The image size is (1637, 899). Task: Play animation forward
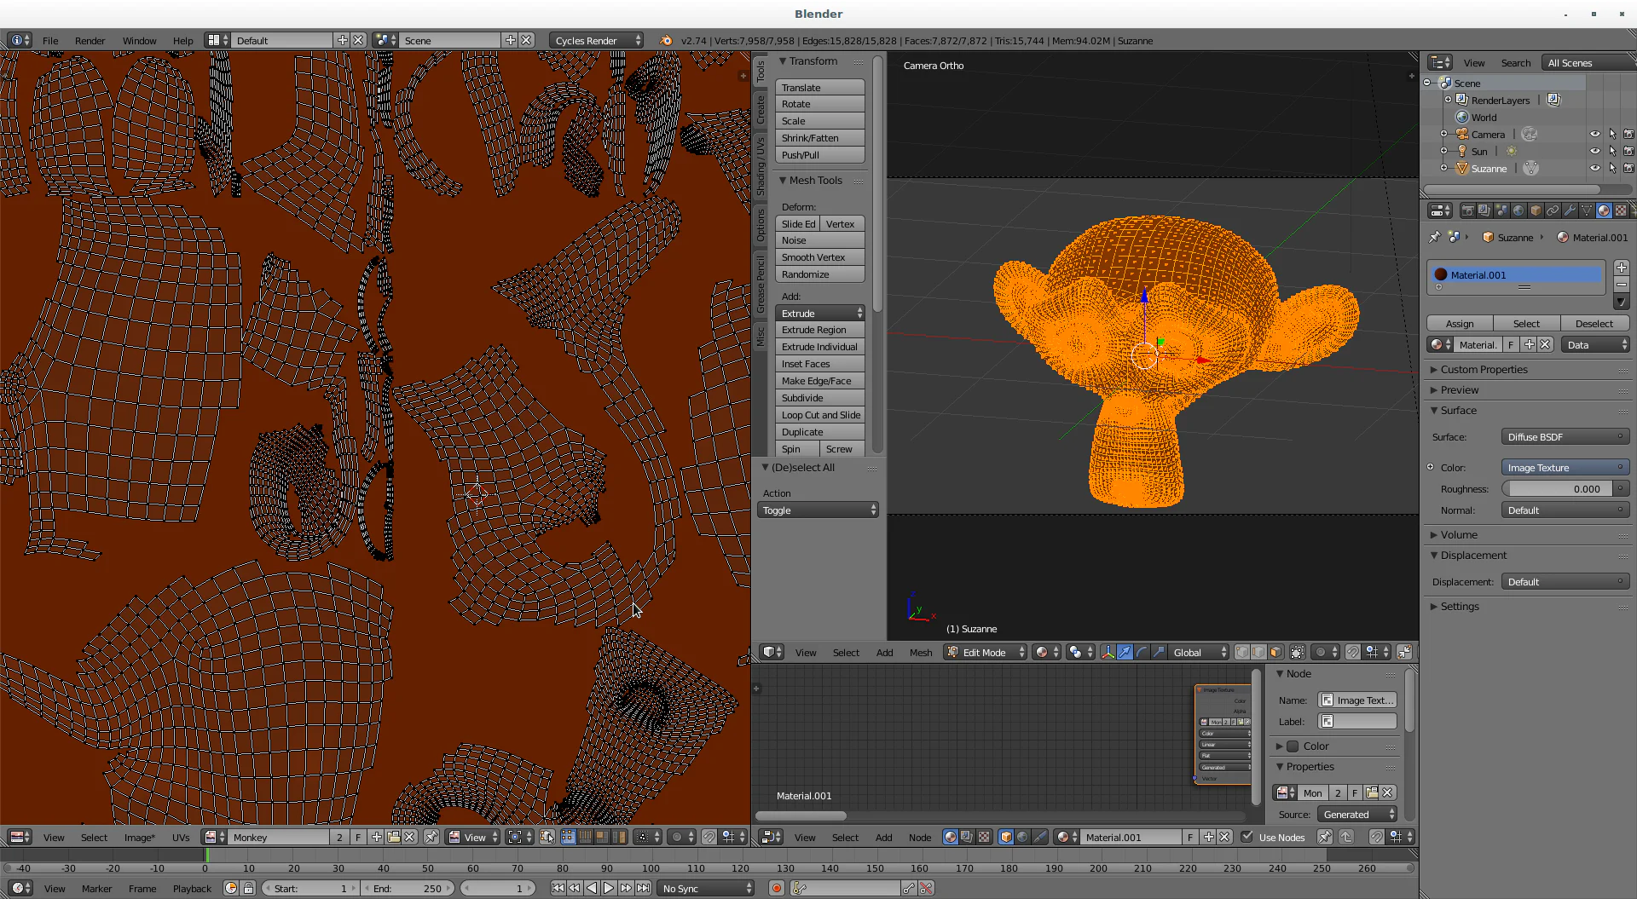[x=609, y=888]
